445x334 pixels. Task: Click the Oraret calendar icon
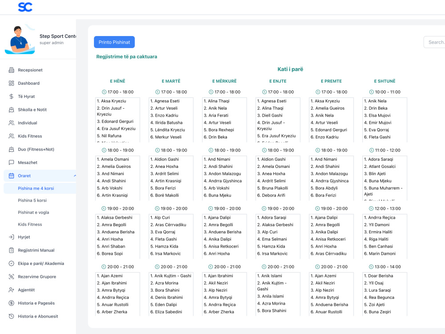(x=12, y=176)
